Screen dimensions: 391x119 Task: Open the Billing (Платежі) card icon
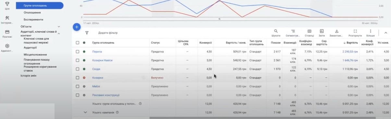coord(7,32)
